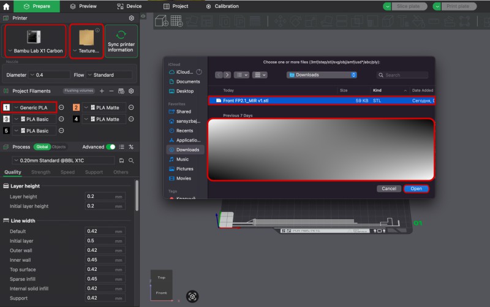Click Print plate button

pyautogui.click(x=459, y=6)
